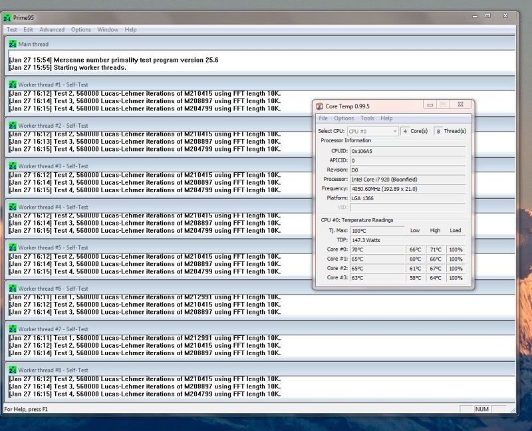Click Worker thread #1 window icon
This screenshot has height=431, width=532.
[13, 84]
